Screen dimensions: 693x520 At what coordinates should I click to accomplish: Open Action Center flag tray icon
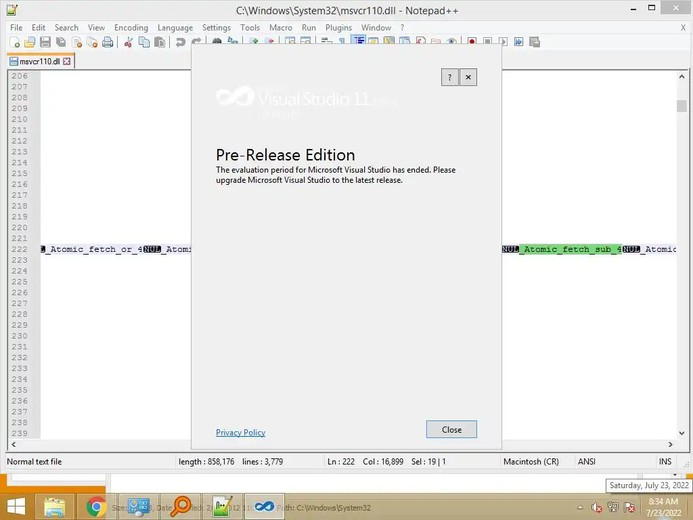[629, 507]
